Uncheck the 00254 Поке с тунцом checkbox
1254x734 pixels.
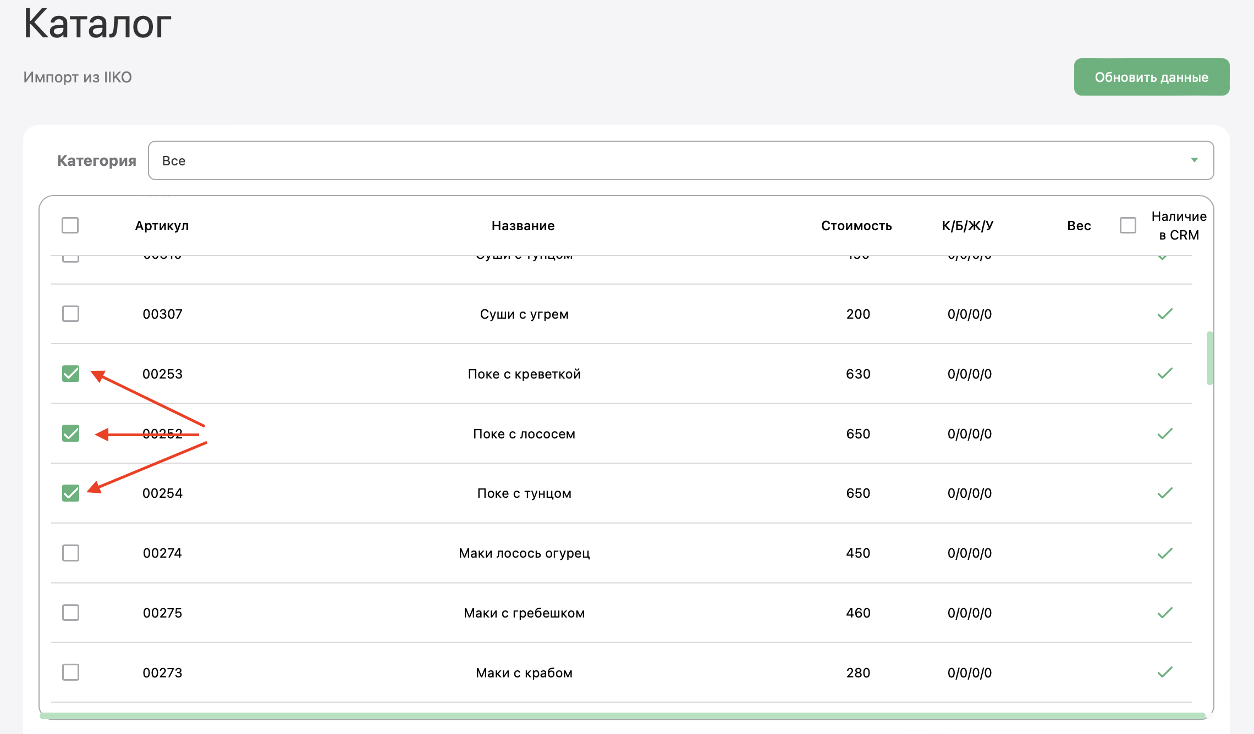[70, 493]
